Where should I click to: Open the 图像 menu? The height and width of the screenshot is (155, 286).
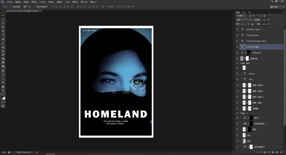click(x=26, y=2)
